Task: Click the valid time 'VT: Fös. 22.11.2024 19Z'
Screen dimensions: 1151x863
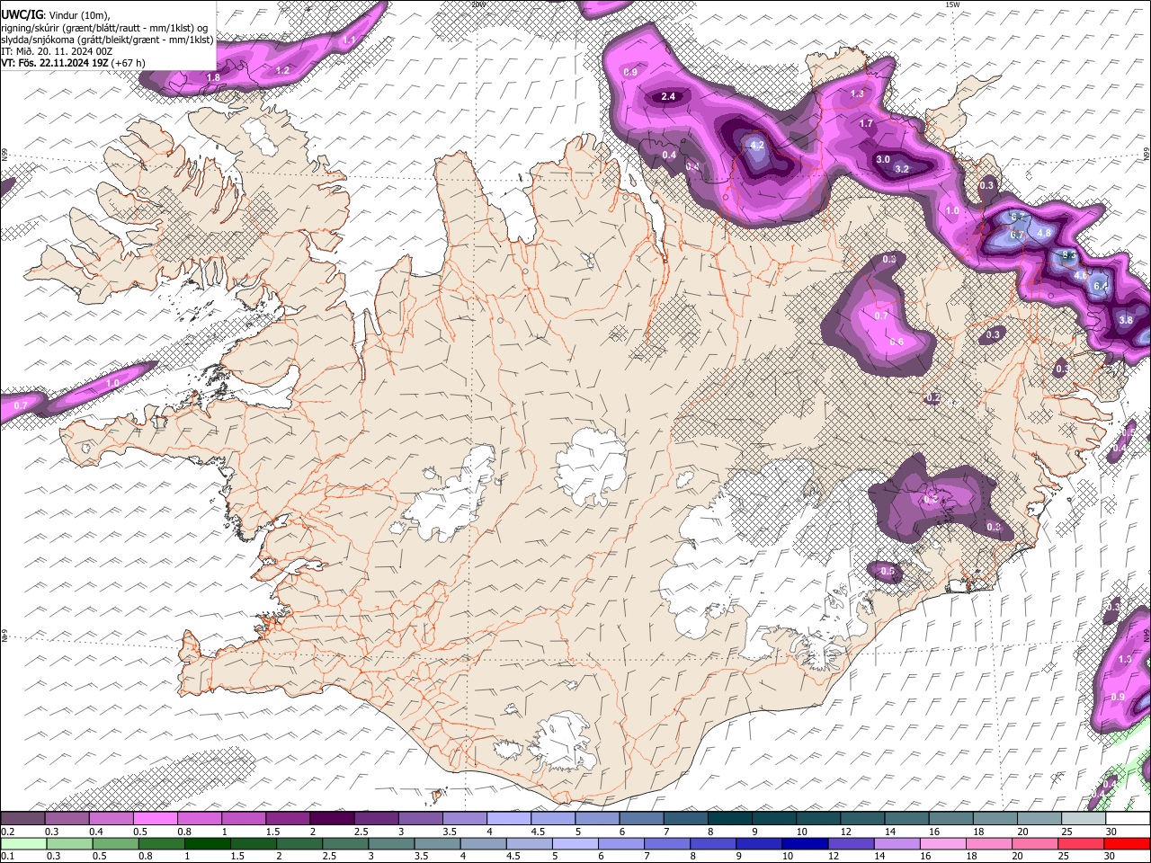Action: pyautogui.click(x=55, y=63)
